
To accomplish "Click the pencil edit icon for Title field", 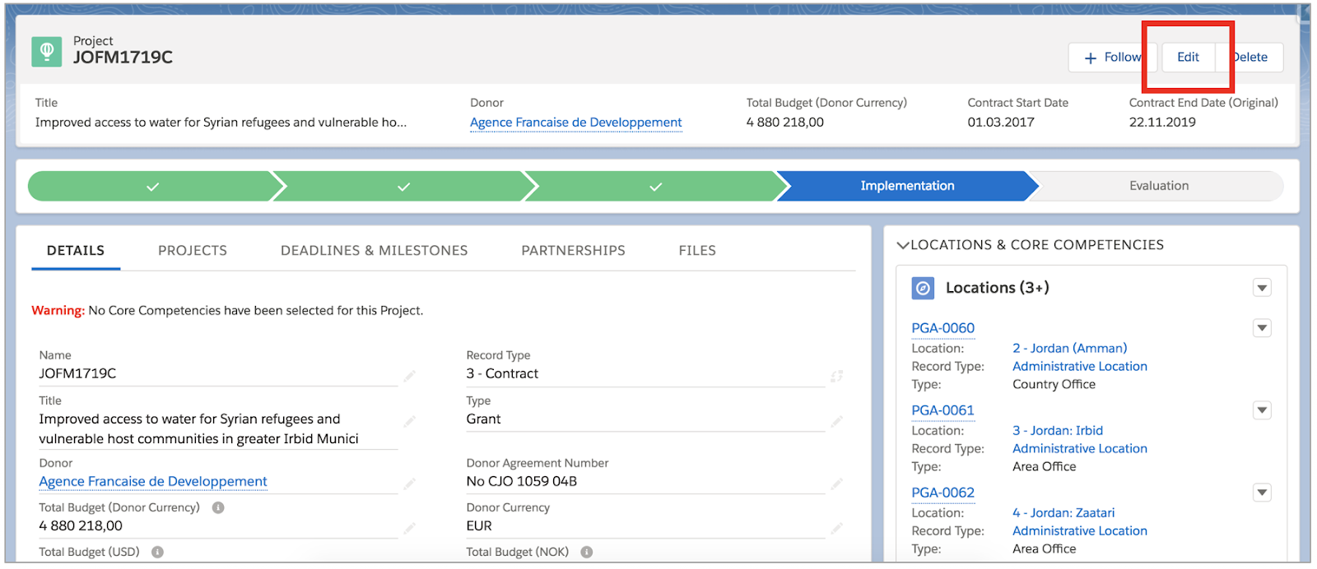I will 409,421.
